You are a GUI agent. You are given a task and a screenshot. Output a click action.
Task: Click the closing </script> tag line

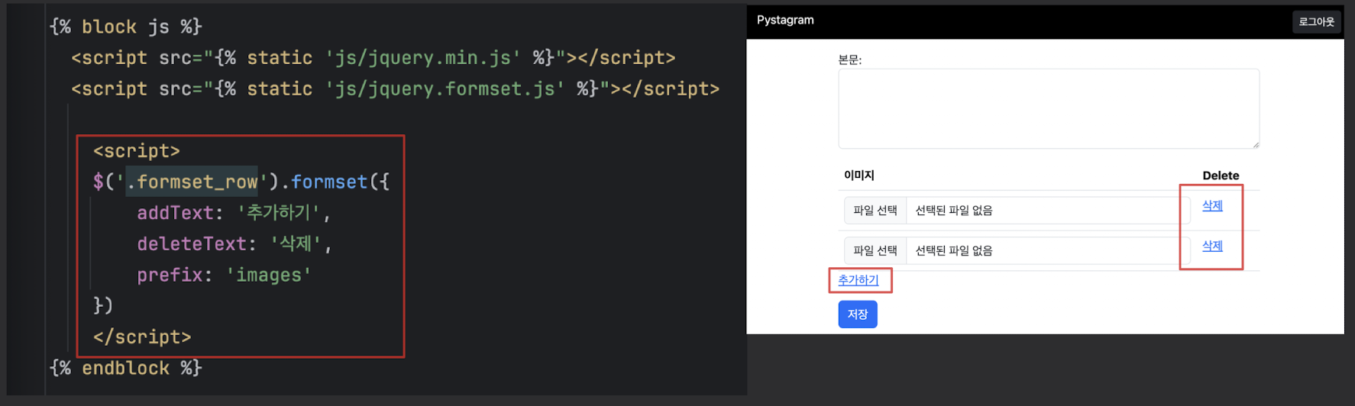click(x=142, y=337)
